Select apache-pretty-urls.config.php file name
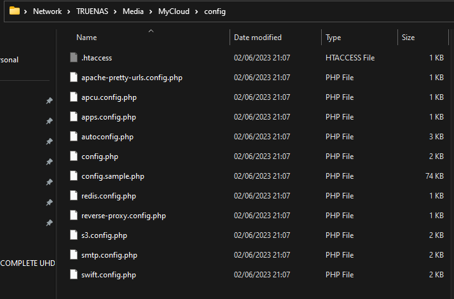 click(x=132, y=78)
